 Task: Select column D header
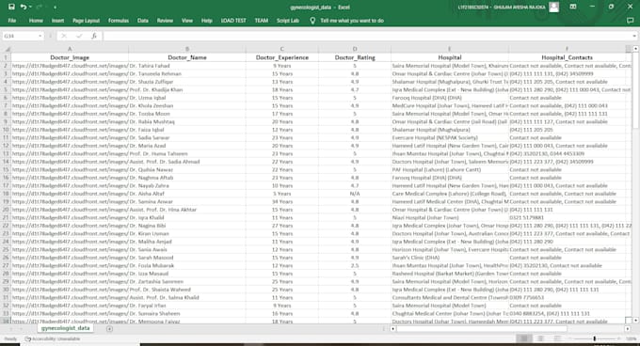coord(355,49)
